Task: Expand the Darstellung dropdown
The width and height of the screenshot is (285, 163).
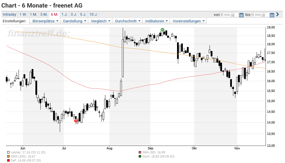Action: click(x=74, y=21)
